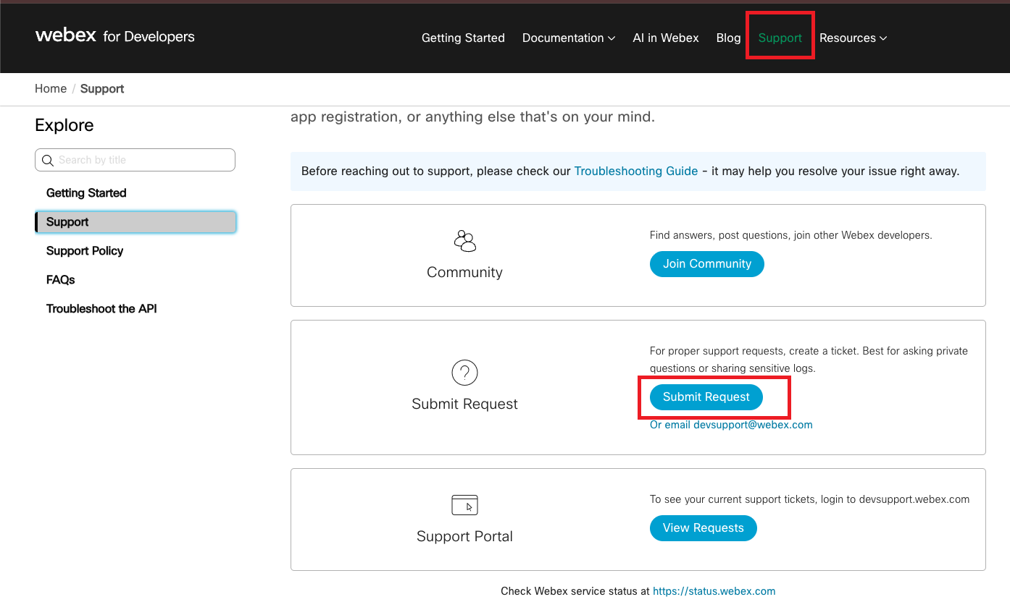Click the Home breadcrumb link
Viewport: 1010px width, 602px height.
[x=51, y=88]
